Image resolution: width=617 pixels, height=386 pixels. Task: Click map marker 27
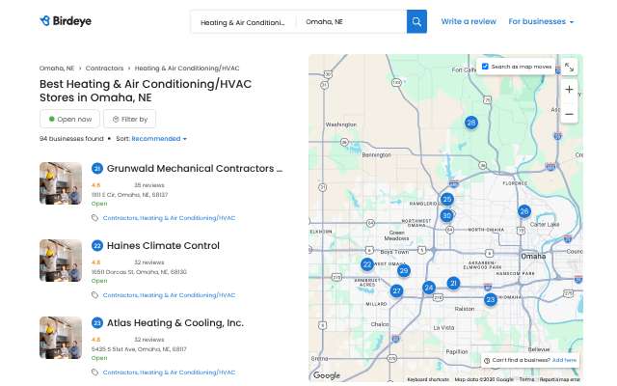click(396, 290)
